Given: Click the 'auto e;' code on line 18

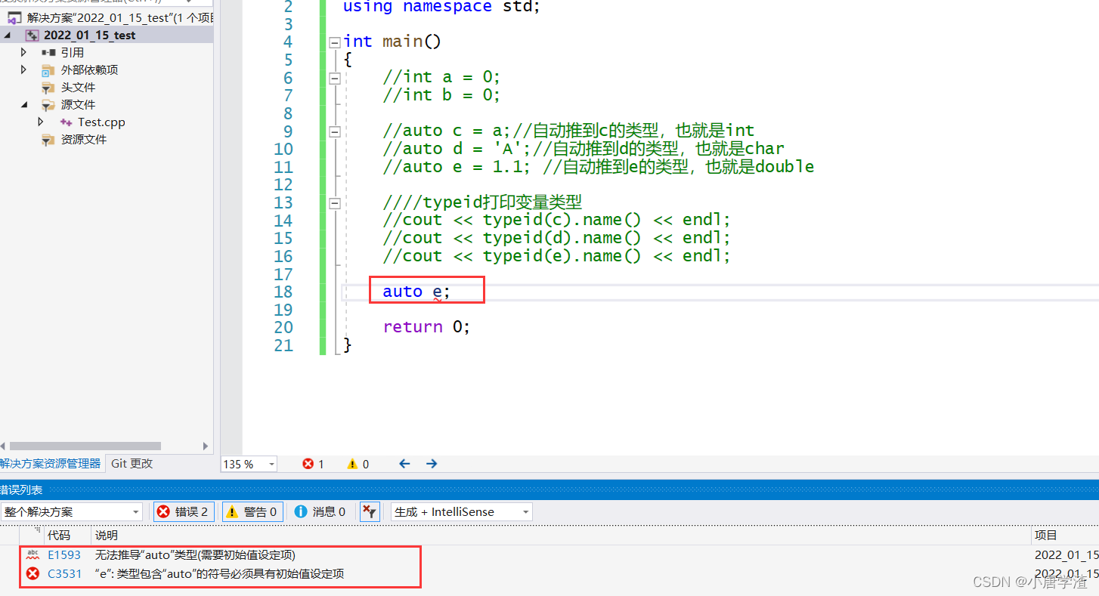Looking at the screenshot, I should pos(416,292).
